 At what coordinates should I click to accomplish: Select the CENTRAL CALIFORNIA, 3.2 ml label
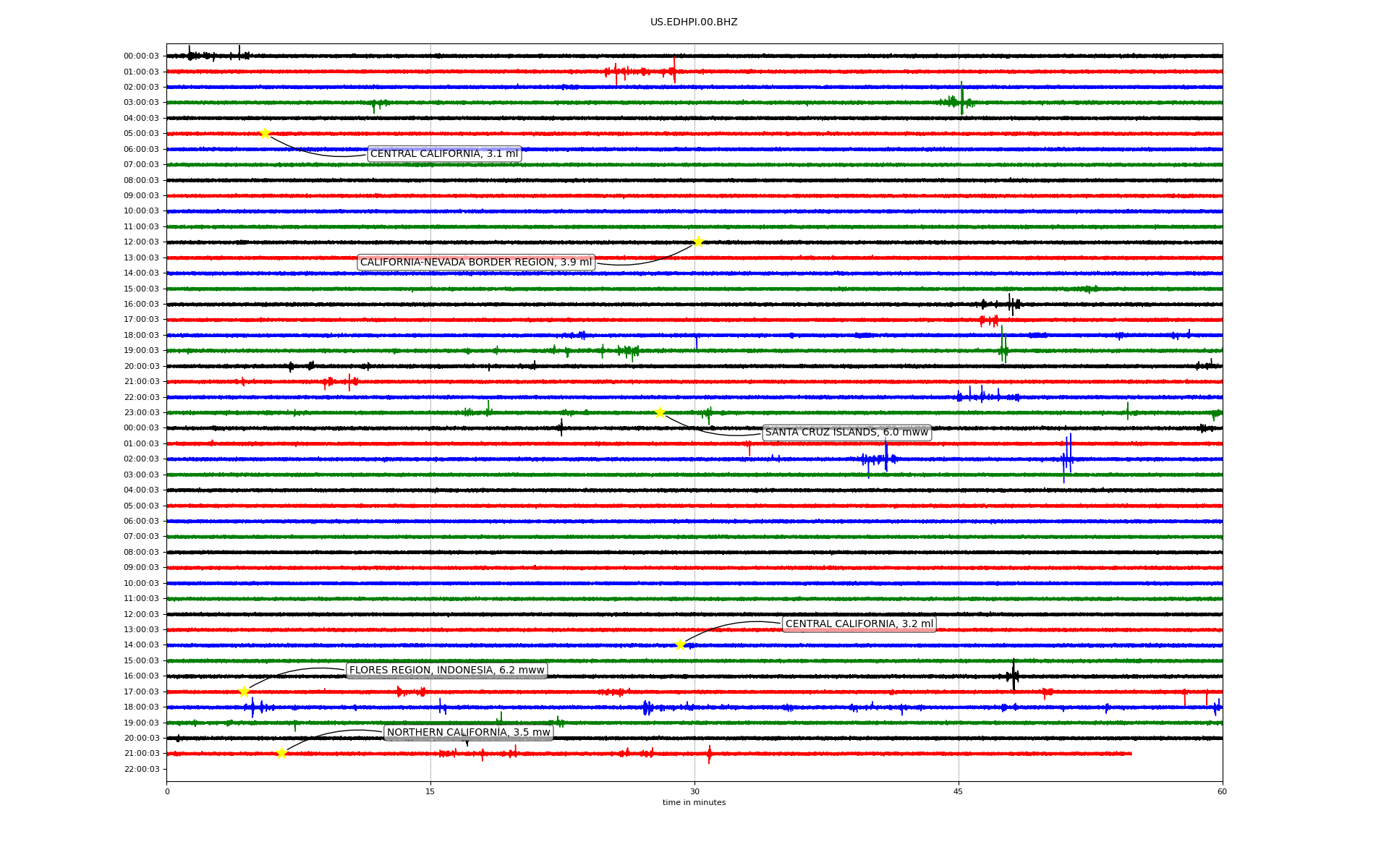(x=859, y=624)
